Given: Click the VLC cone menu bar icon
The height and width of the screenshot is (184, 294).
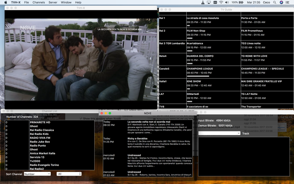Looking at the screenshot, I should pos(203,3).
